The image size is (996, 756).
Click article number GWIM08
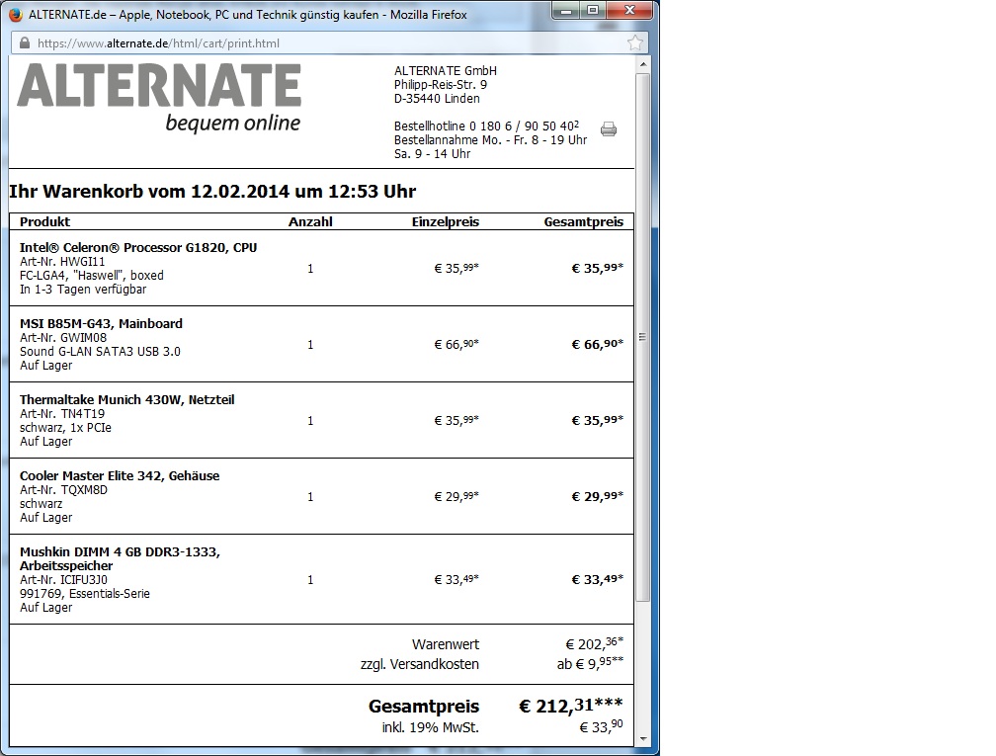63,338
